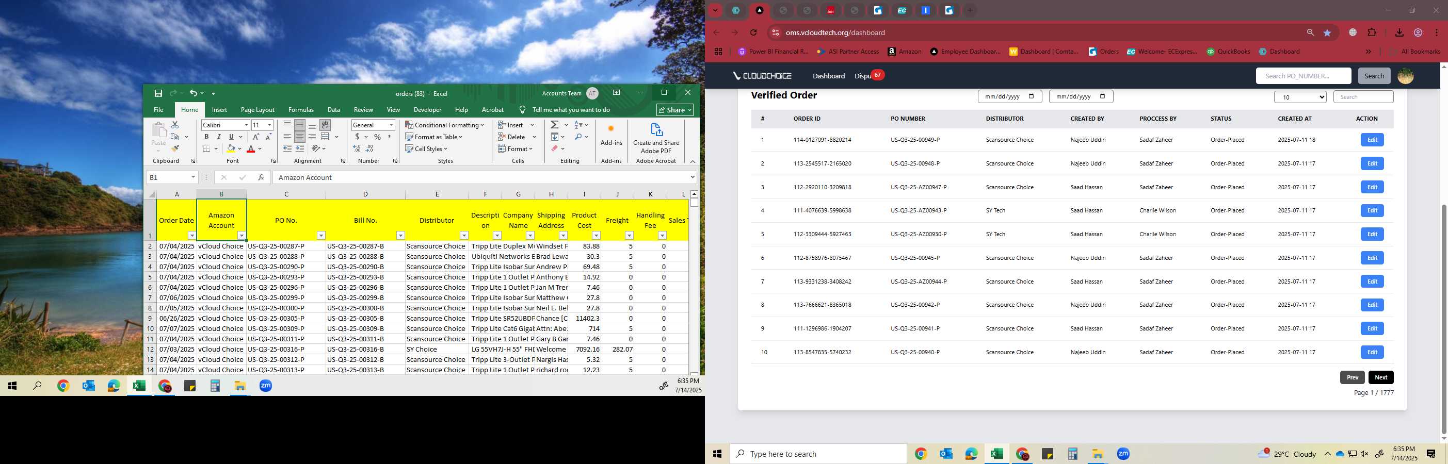Apply Underline formatting in Excel

coord(231,137)
